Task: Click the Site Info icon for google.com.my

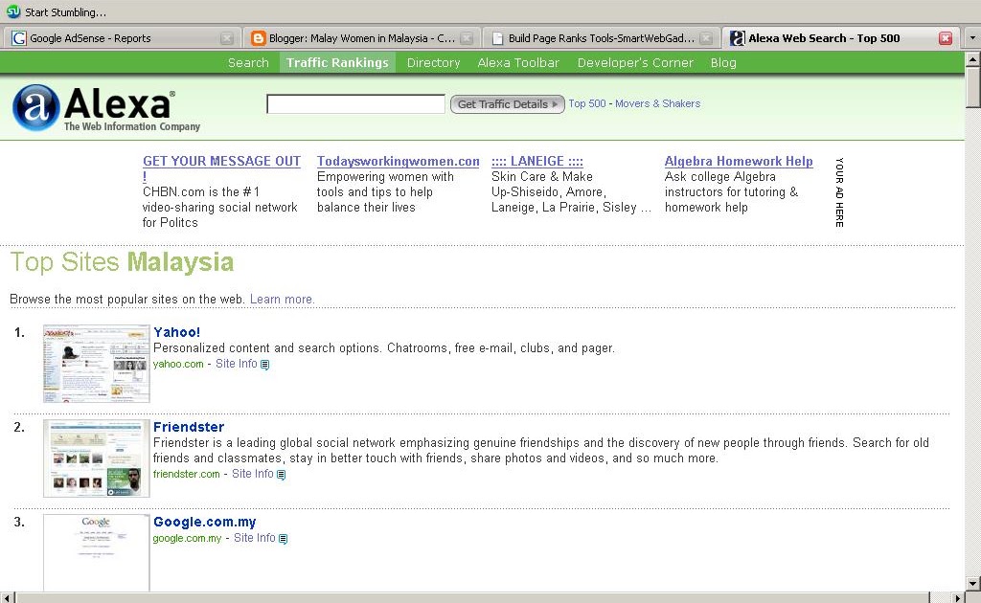Action: coord(283,539)
